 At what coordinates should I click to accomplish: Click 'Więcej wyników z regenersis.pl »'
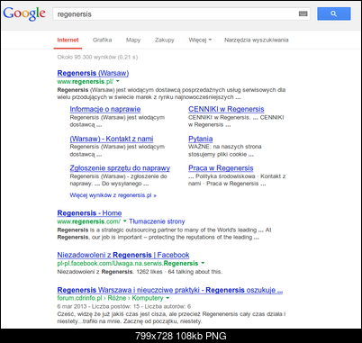coord(113,195)
